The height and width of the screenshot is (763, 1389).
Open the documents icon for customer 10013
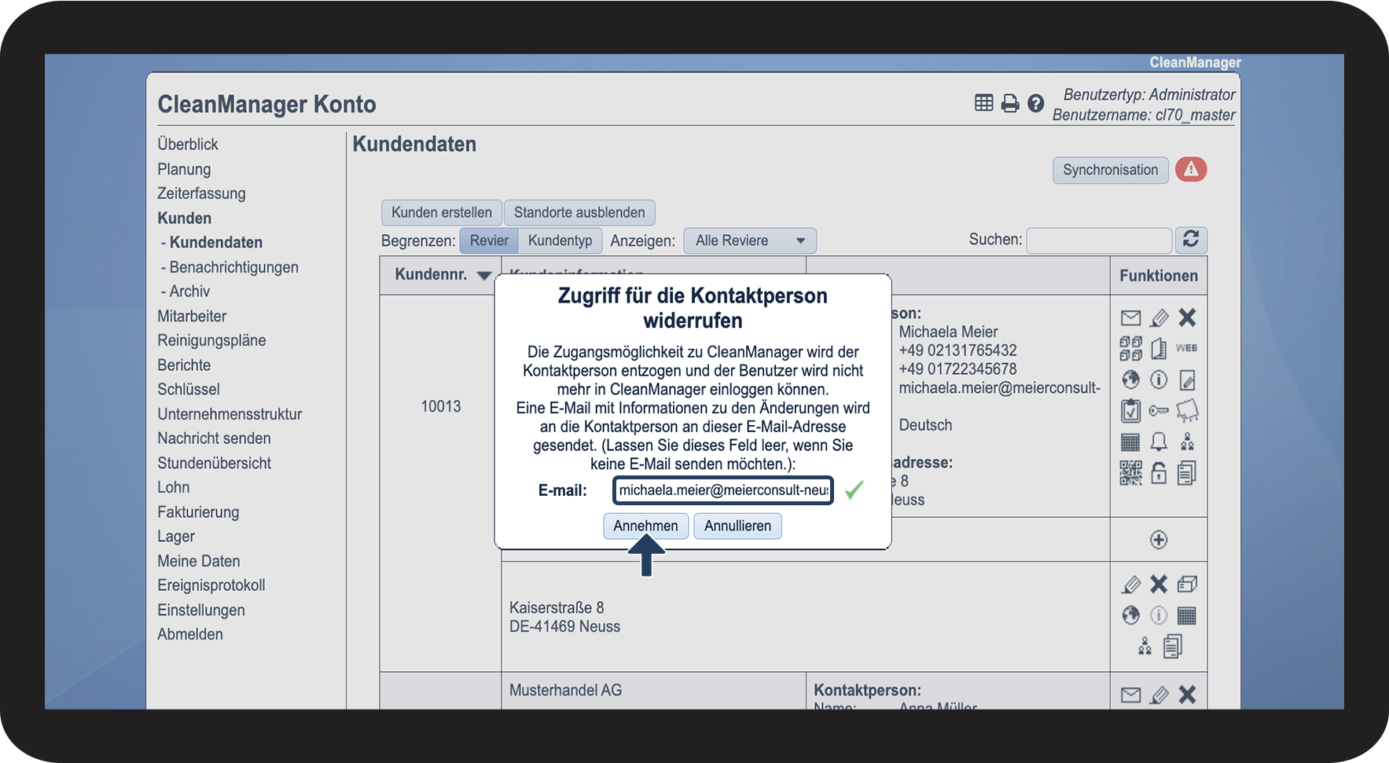[x=1187, y=472]
